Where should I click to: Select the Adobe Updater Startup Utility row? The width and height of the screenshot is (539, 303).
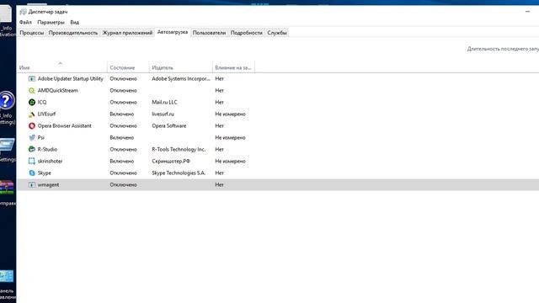click(278, 78)
